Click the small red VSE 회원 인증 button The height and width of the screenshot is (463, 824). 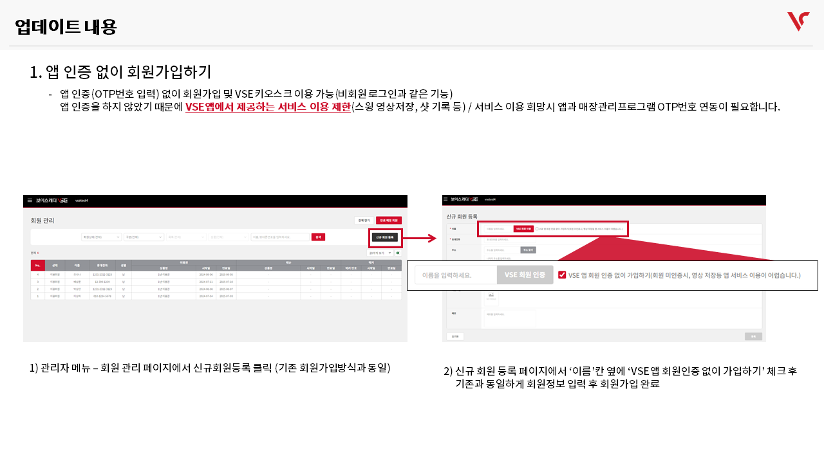click(x=523, y=229)
